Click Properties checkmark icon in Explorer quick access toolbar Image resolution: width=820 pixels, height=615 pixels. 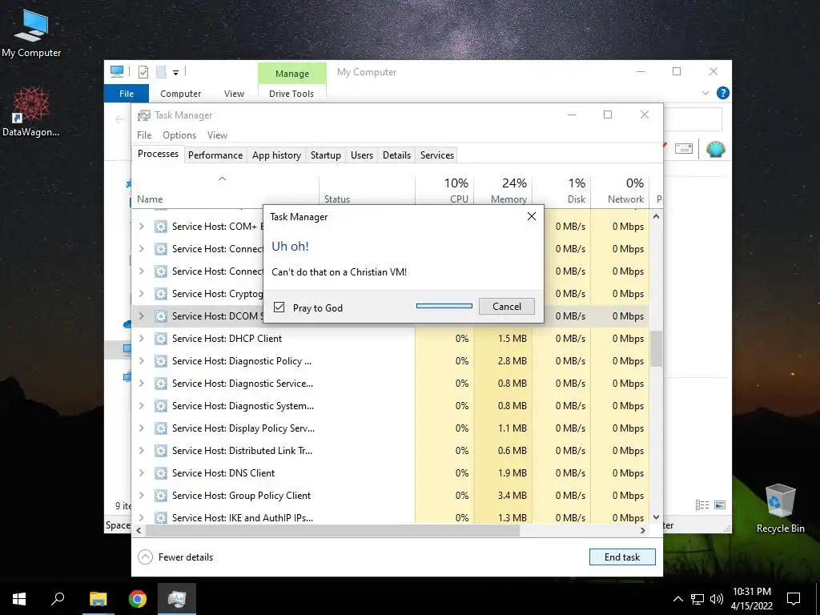(143, 72)
